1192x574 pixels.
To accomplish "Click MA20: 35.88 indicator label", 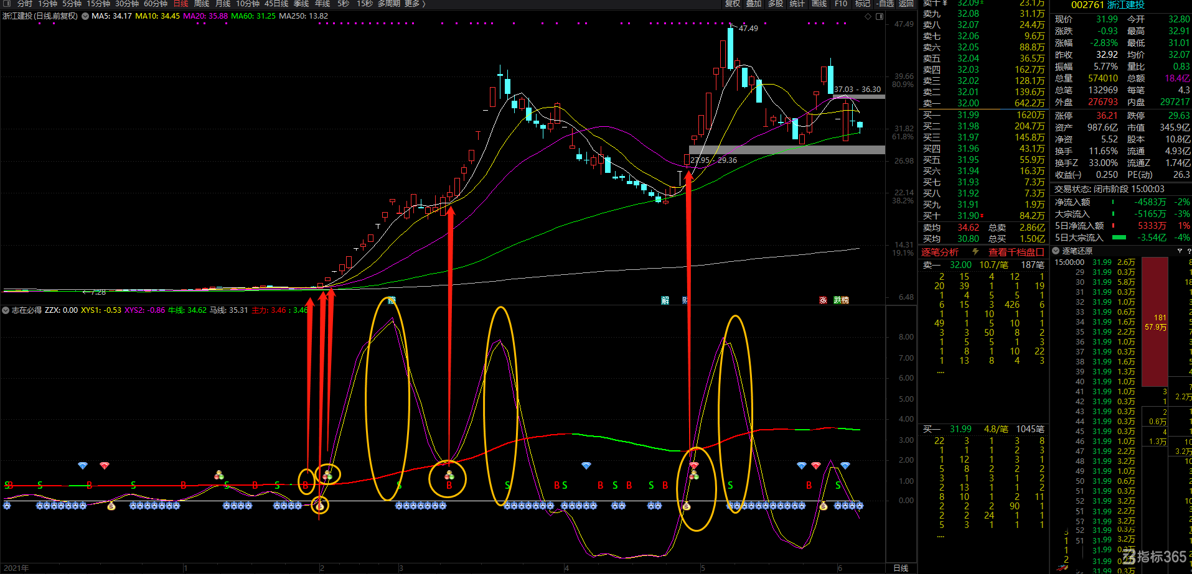I will 205,16.
